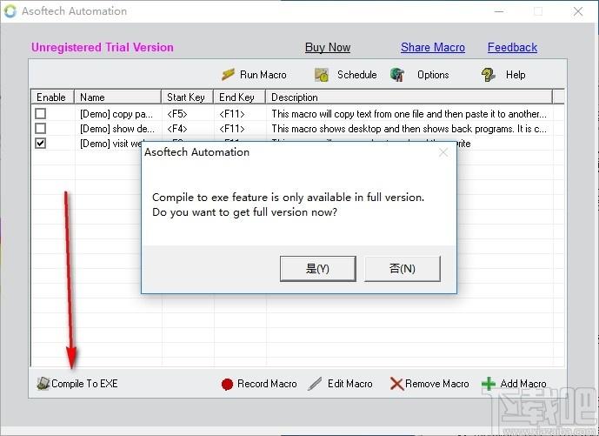Click the Record Macro label
Screen dimensions: 599x436
coord(267,384)
